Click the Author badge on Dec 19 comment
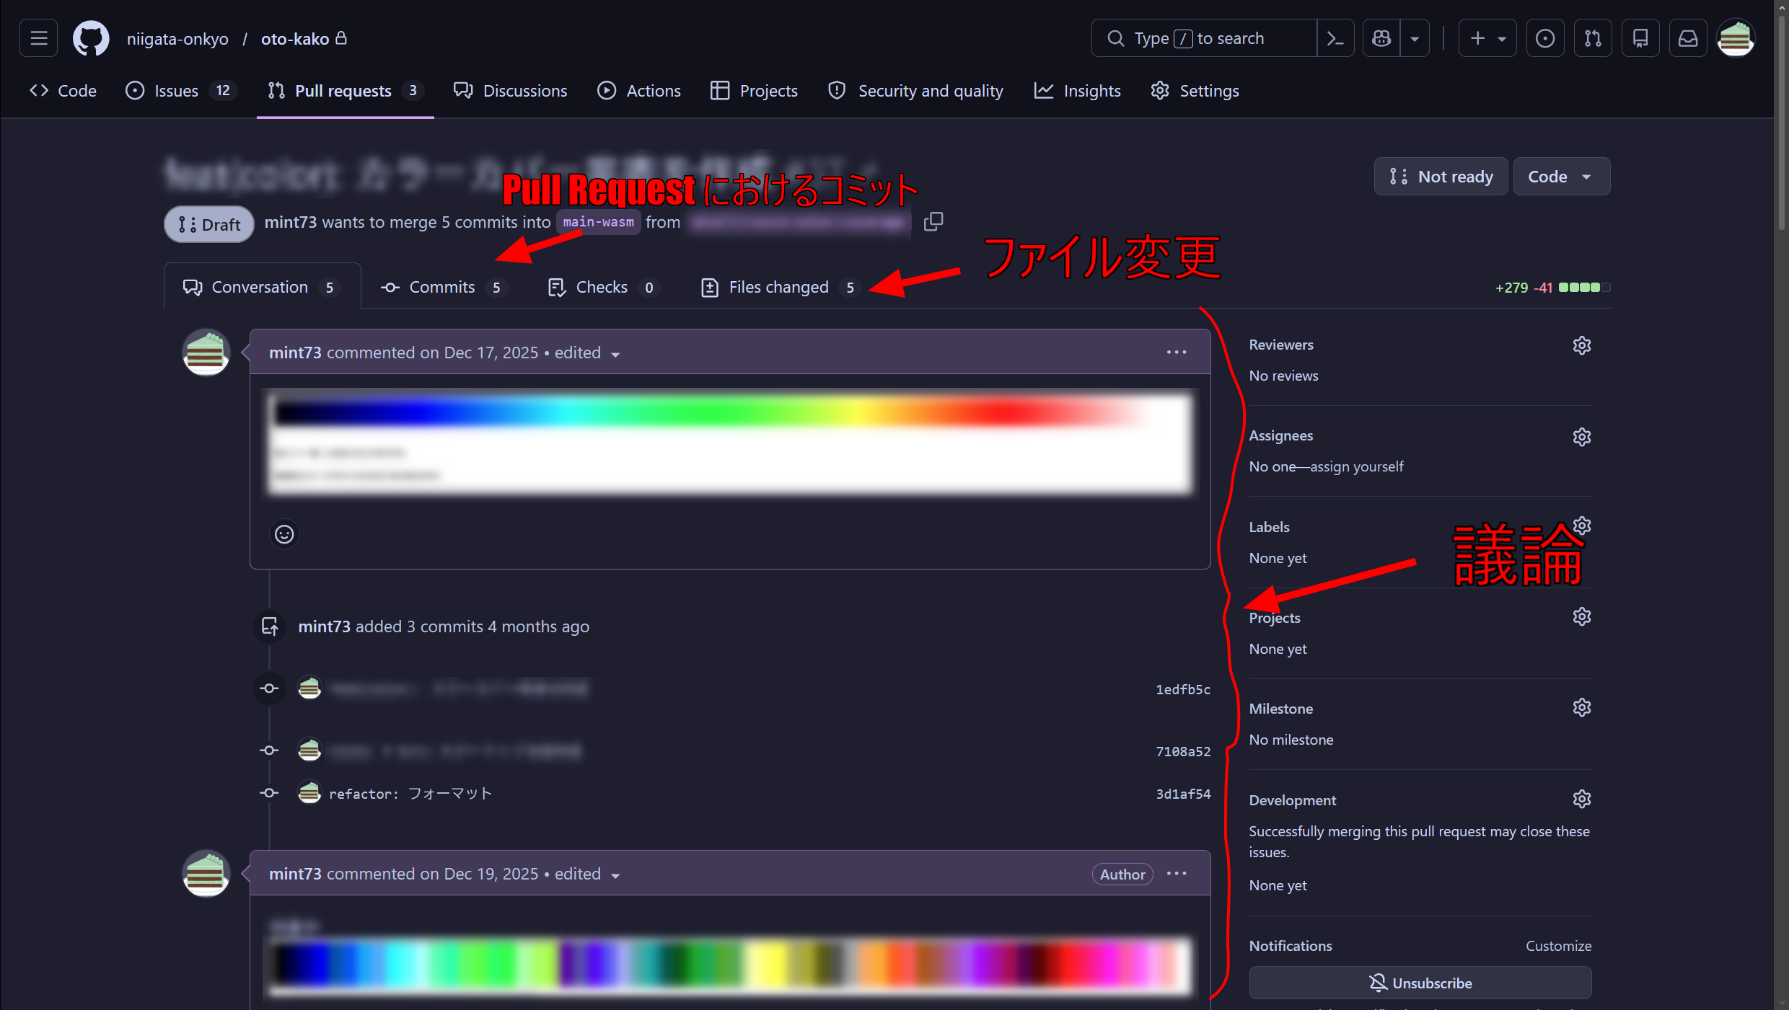This screenshot has width=1789, height=1010. click(x=1122, y=874)
